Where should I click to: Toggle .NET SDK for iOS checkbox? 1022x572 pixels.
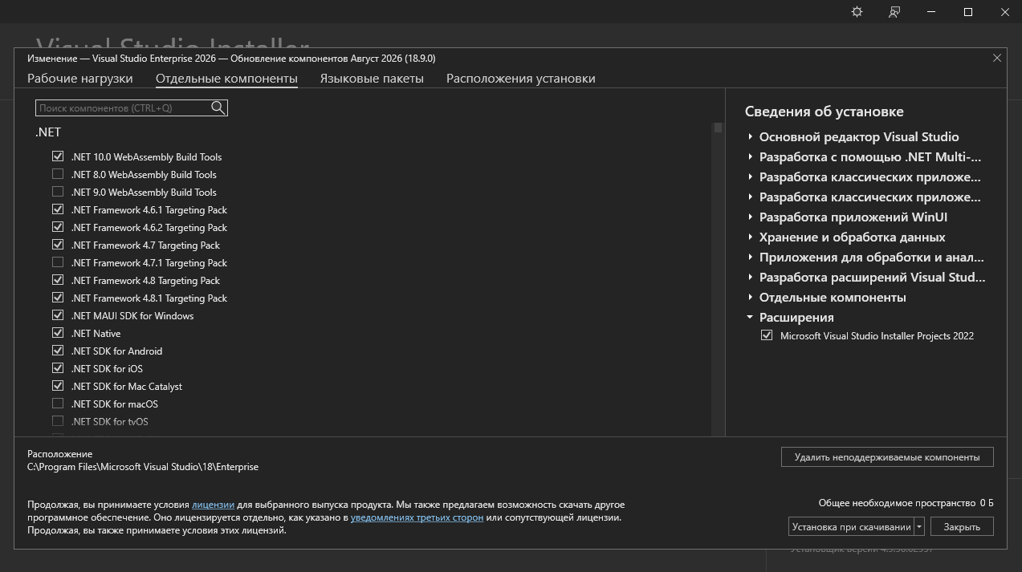tap(58, 368)
